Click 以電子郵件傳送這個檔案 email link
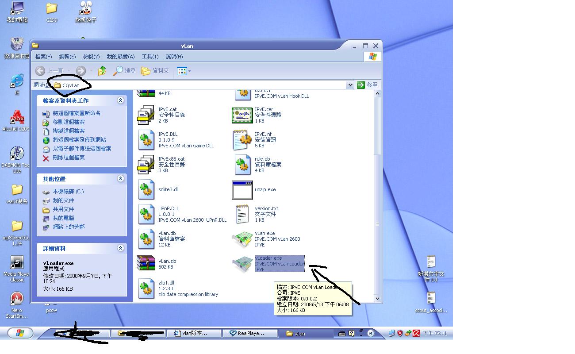575x354 pixels. (x=82, y=149)
